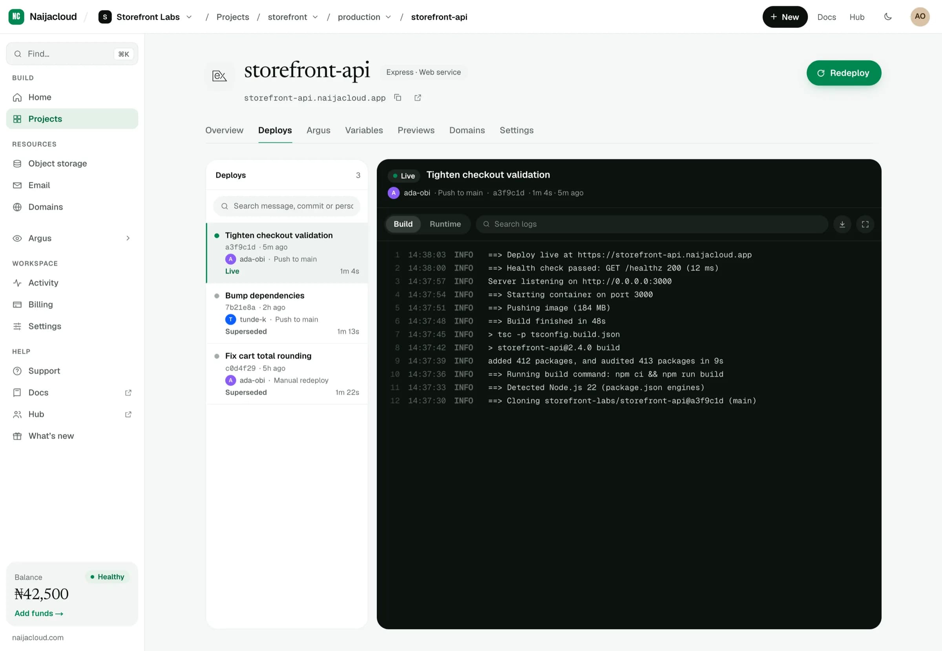942x651 pixels.
Task: Focus the Find search box
Action: click(x=72, y=54)
